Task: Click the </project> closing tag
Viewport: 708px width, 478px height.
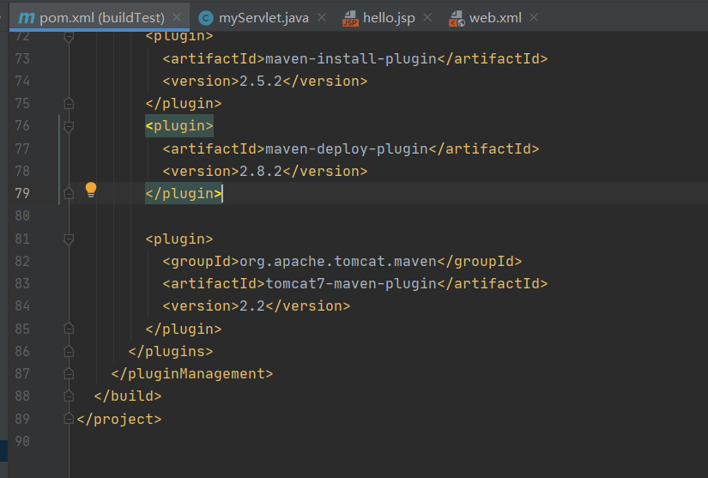Action: [x=119, y=419]
